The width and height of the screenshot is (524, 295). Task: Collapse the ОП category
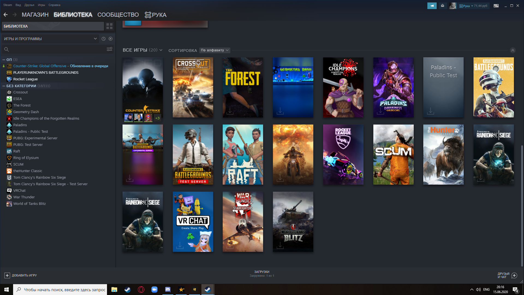(x=4, y=60)
